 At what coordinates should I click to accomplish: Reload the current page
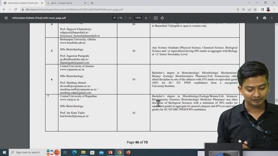pos(16,10)
